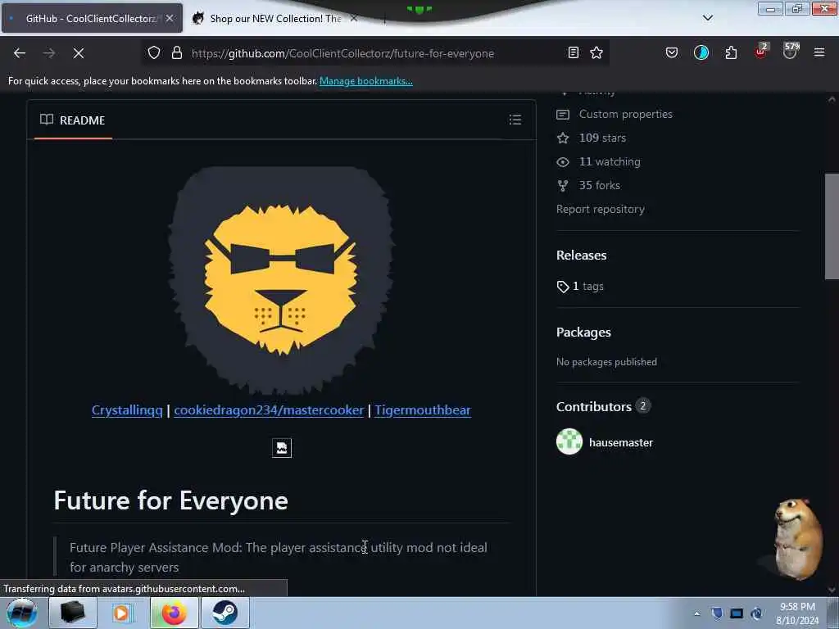839x629 pixels.
Task: Switch to GitHub CoolClientCollectorz tab
Action: [x=92, y=18]
